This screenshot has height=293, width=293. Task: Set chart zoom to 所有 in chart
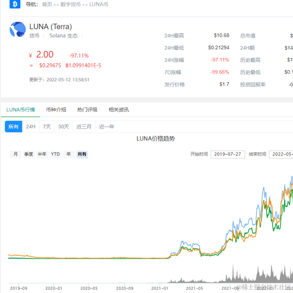(82, 154)
